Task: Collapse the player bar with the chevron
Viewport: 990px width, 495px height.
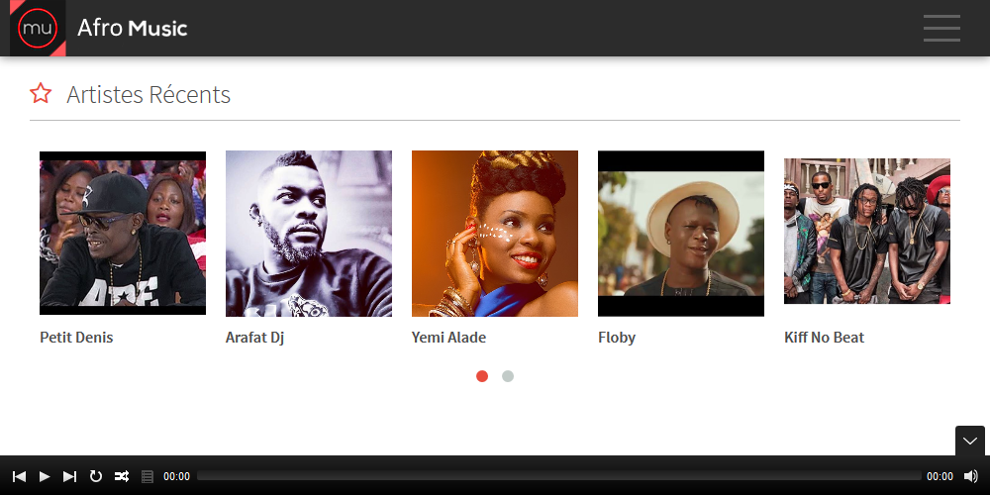Action: click(970, 441)
